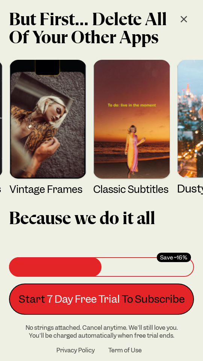This screenshot has height=361, width=203.
Task: Open the Classic Subtitles sunset preview
Action: point(132,119)
